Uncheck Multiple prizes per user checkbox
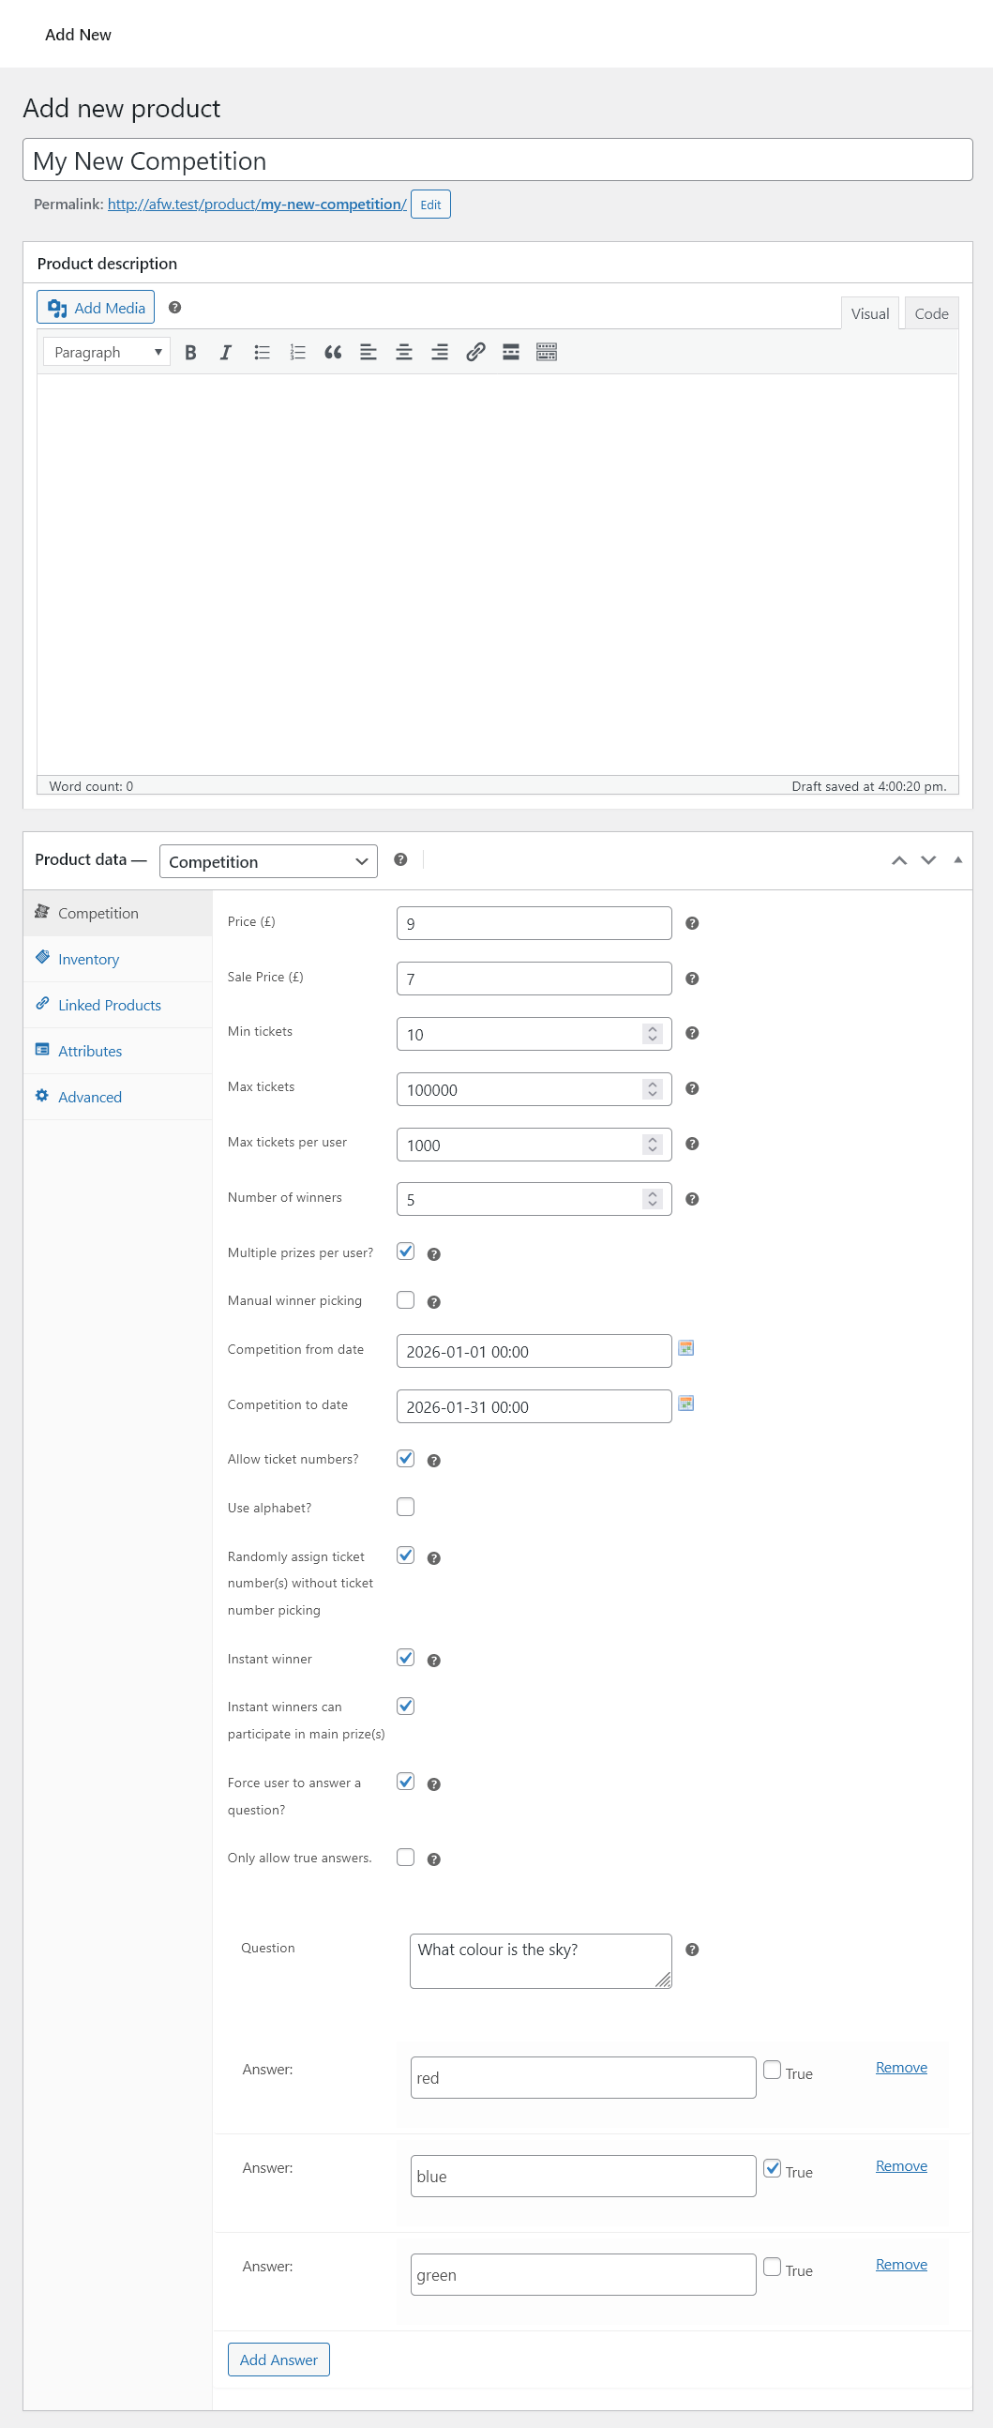The height and width of the screenshot is (2428, 993). (x=406, y=1252)
